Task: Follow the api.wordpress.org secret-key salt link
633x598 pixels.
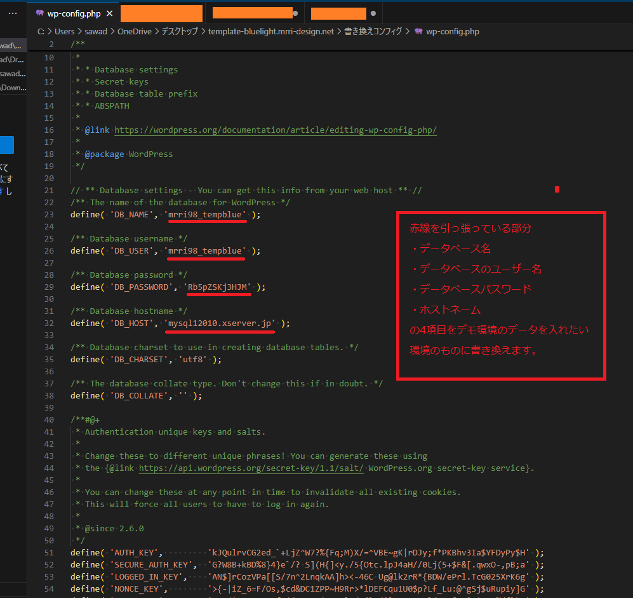Action: [x=251, y=468]
